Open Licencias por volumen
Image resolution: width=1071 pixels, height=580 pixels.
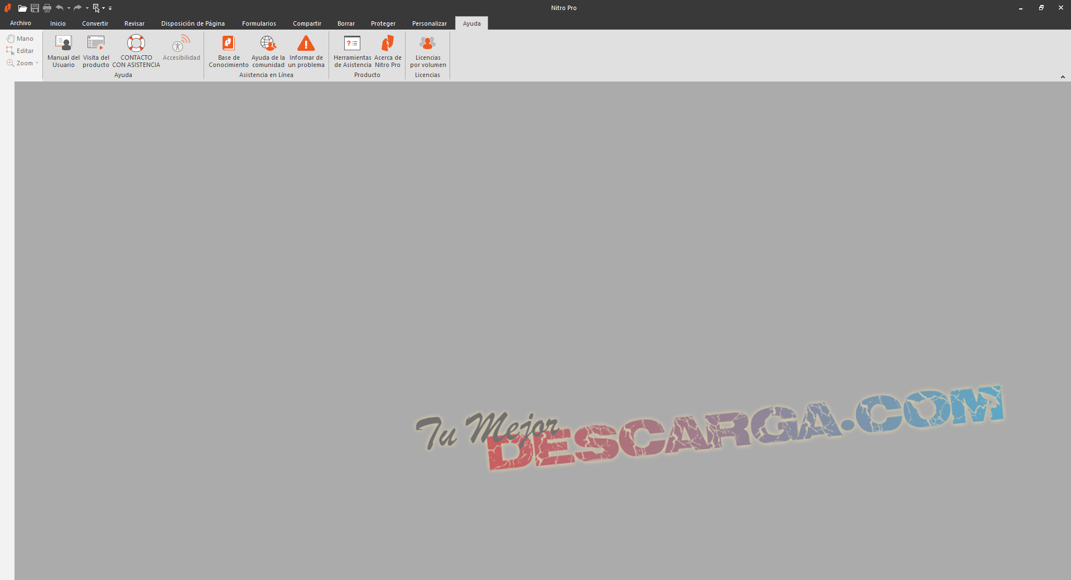coord(428,51)
